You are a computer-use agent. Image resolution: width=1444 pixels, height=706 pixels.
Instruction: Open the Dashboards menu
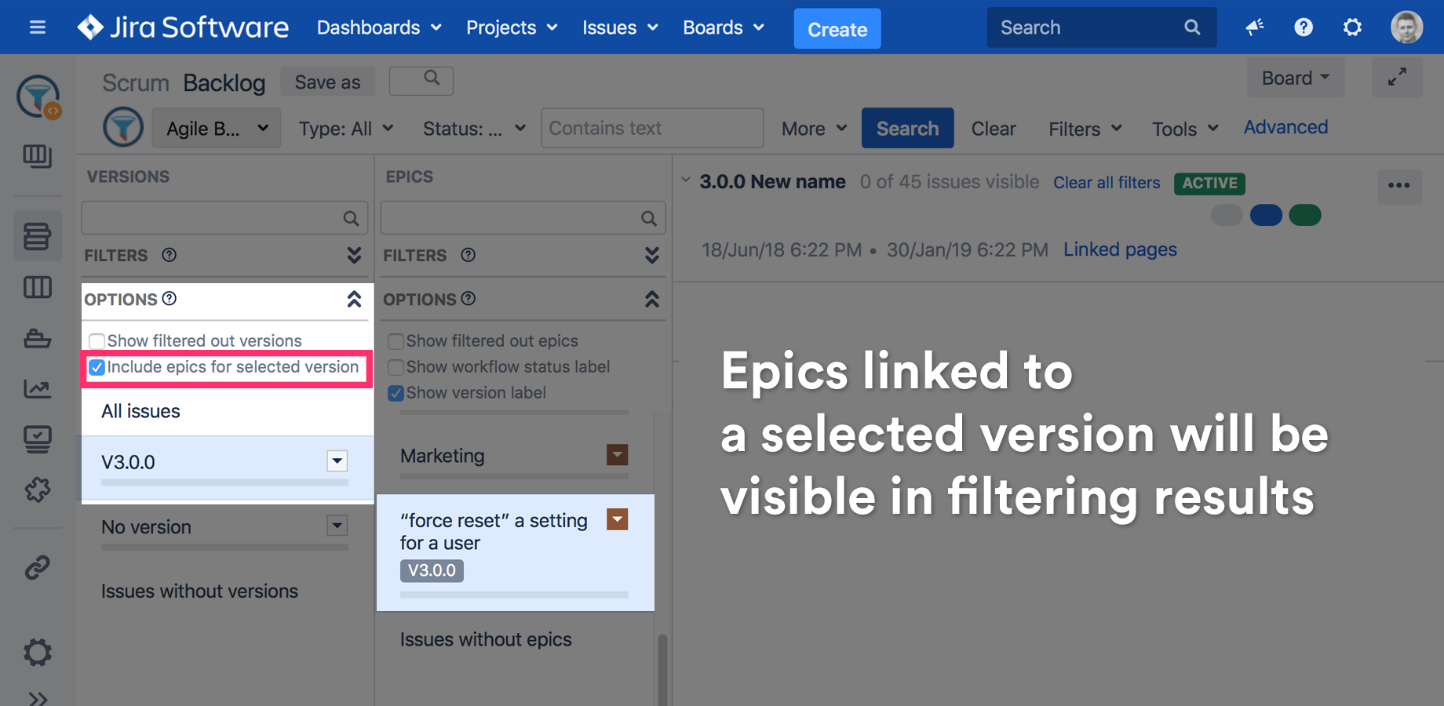click(x=378, y=28)
